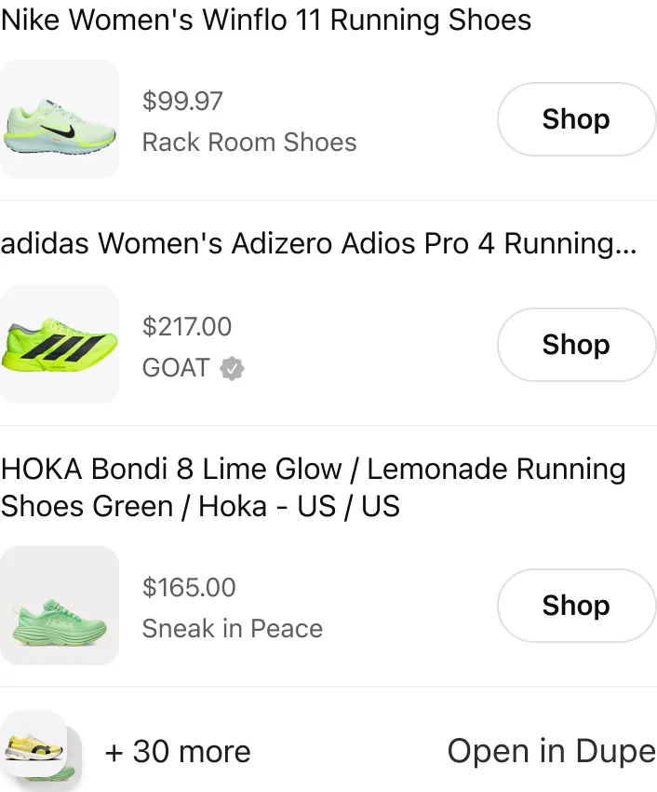The width and height of the screenshot is (657, 792).
Task: Click the $165.00 price label
Action: [x=190, y=587]
